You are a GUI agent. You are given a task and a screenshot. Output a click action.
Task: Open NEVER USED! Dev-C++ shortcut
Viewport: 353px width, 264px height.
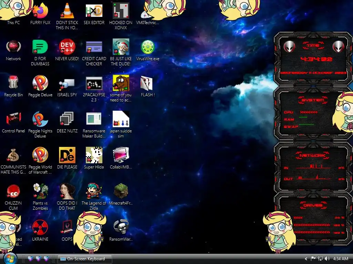pos(67,47)
